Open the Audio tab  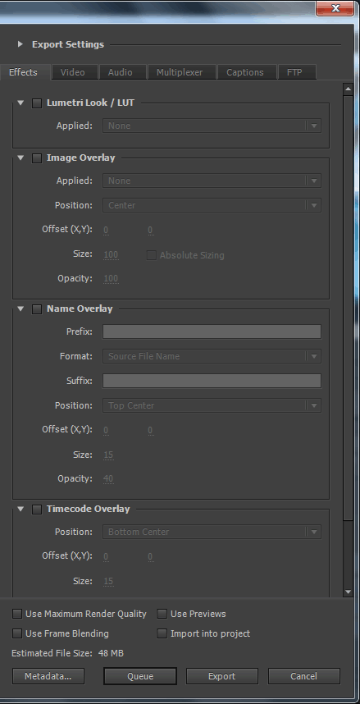[x=121, y=72]
